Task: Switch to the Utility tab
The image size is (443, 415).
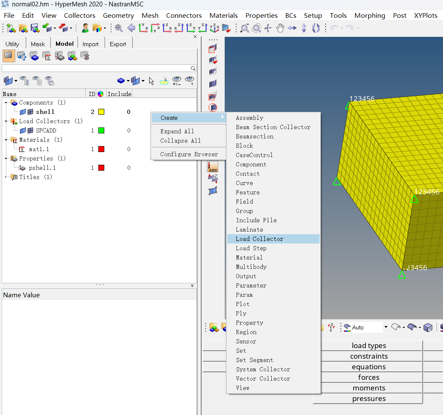Action: point(13,43)
